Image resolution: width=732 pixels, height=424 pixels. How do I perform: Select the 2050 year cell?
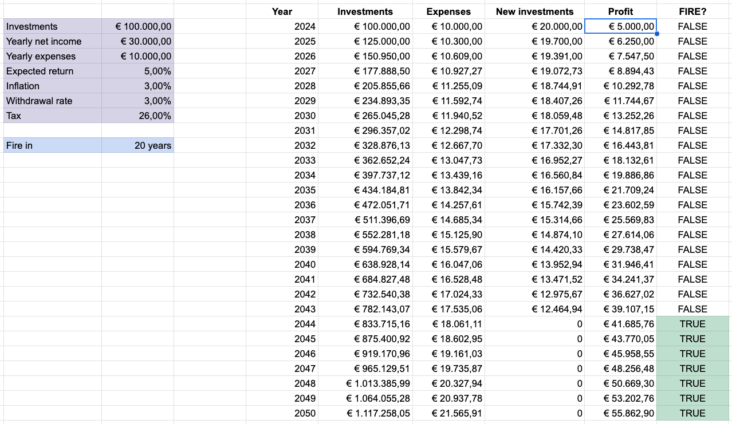point(305,413)
